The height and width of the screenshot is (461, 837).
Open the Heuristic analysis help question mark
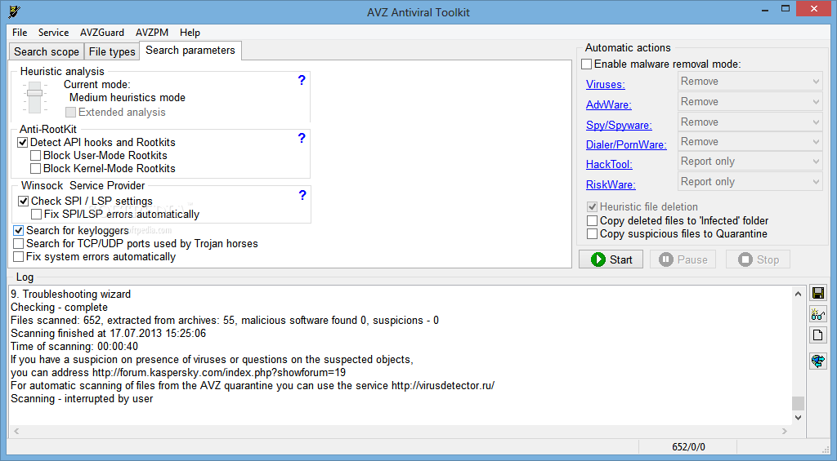(x=302, y=80)
